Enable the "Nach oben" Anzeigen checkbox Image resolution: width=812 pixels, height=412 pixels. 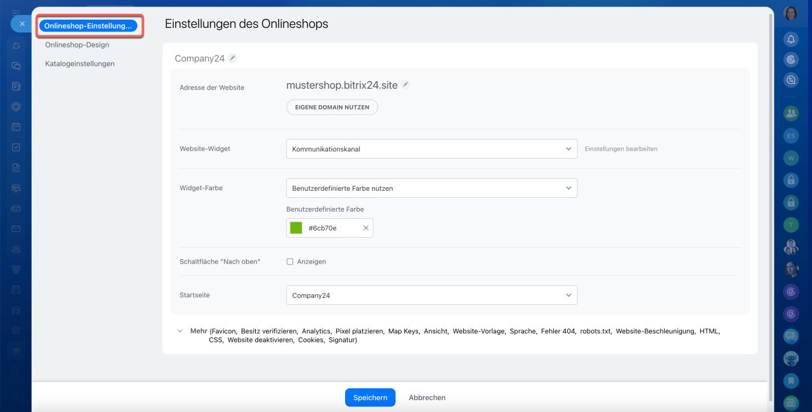click(x=290, y=262)
